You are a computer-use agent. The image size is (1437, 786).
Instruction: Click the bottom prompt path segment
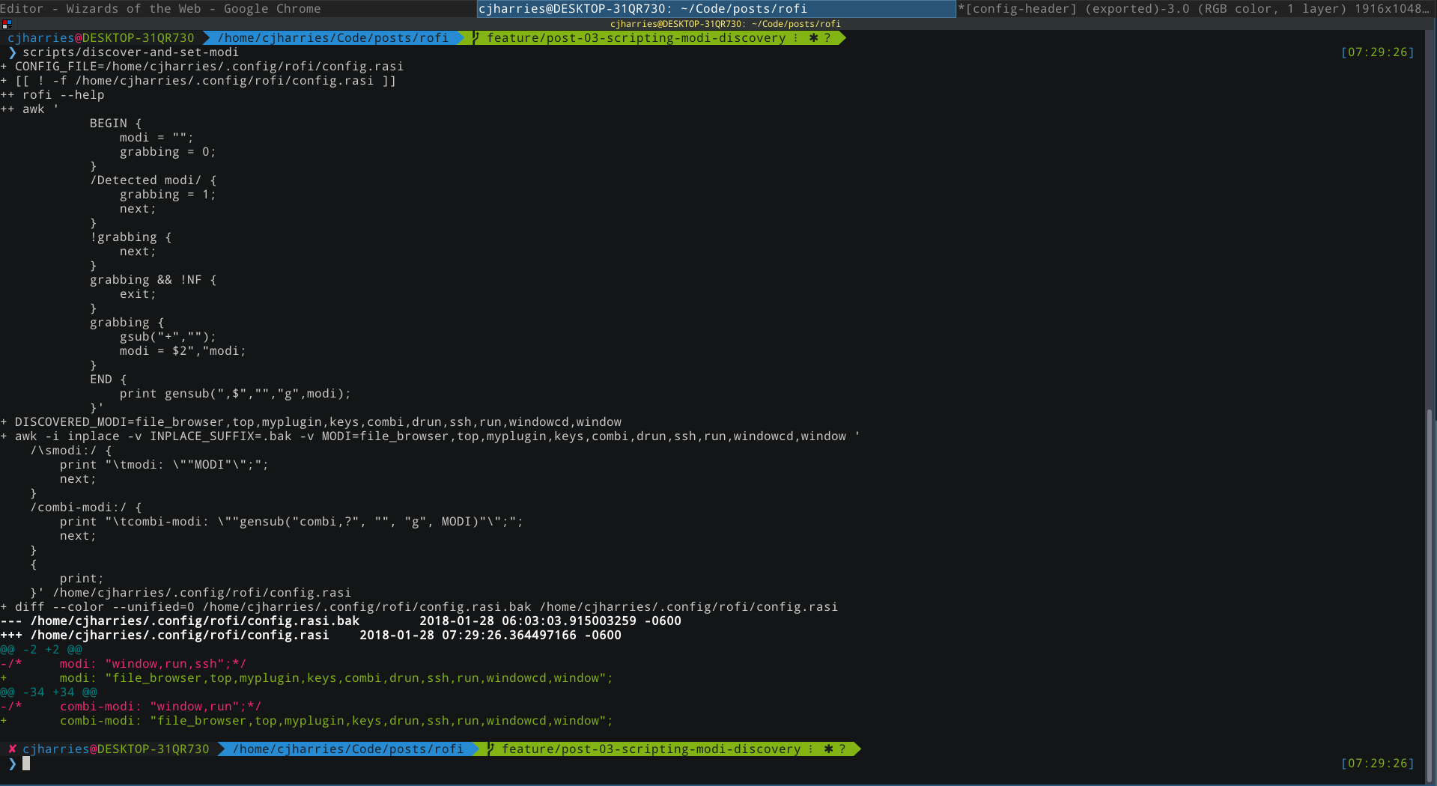348,749
